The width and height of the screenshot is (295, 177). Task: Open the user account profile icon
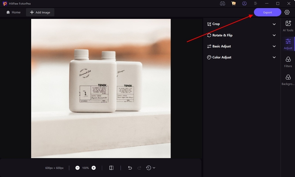(245, 4)
